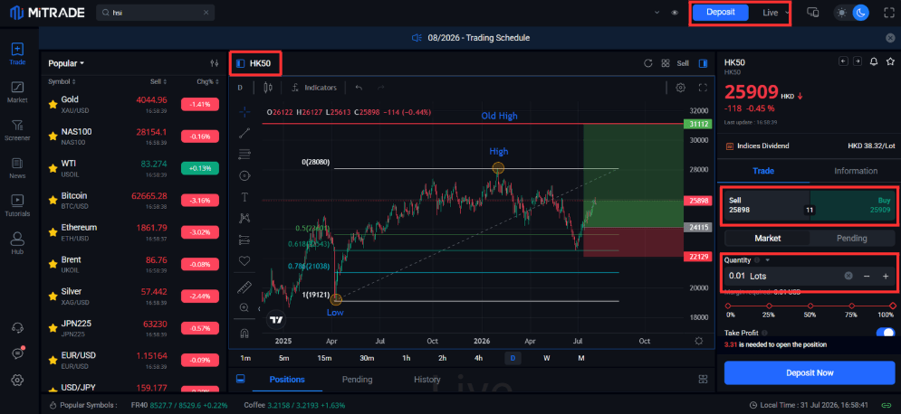
Task: Open the D interval dropdown in chart toolbar
Action: 240,88
